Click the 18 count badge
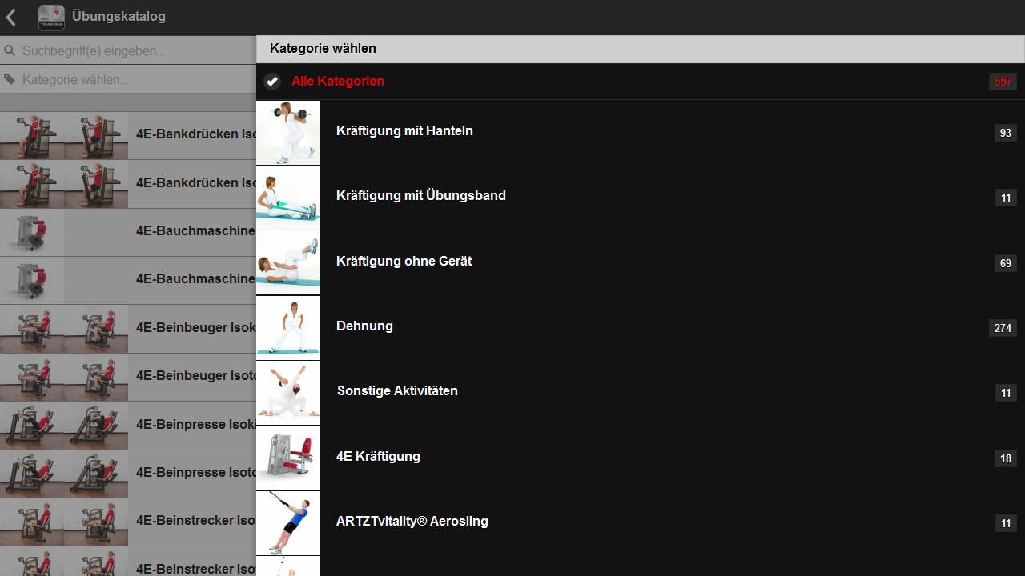The image size is (1025, 576). point(1006,458)
